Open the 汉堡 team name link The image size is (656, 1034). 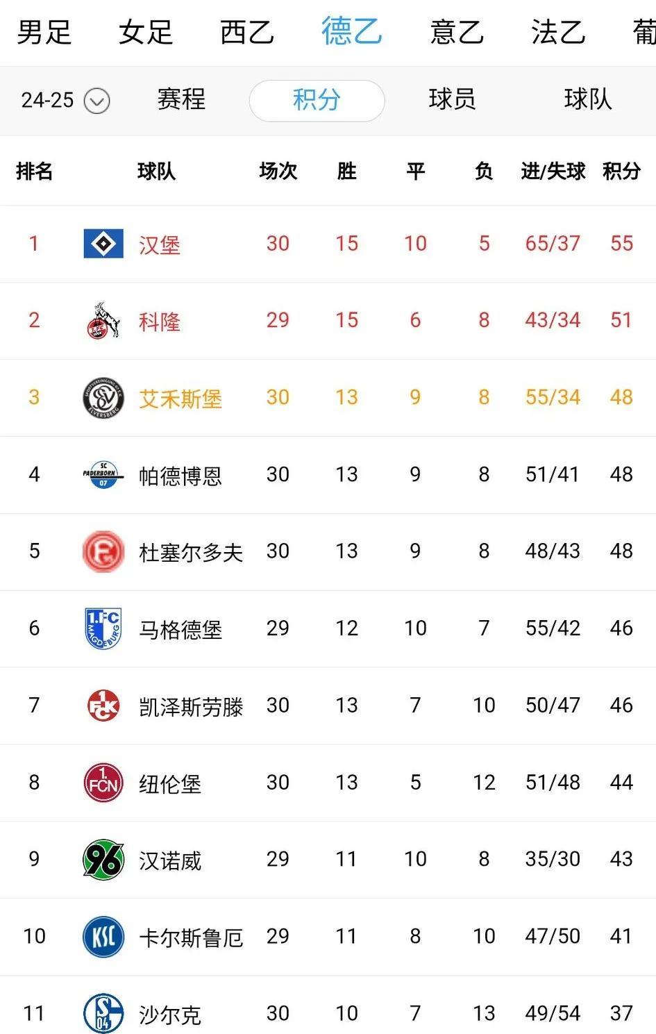coord(160,244)
